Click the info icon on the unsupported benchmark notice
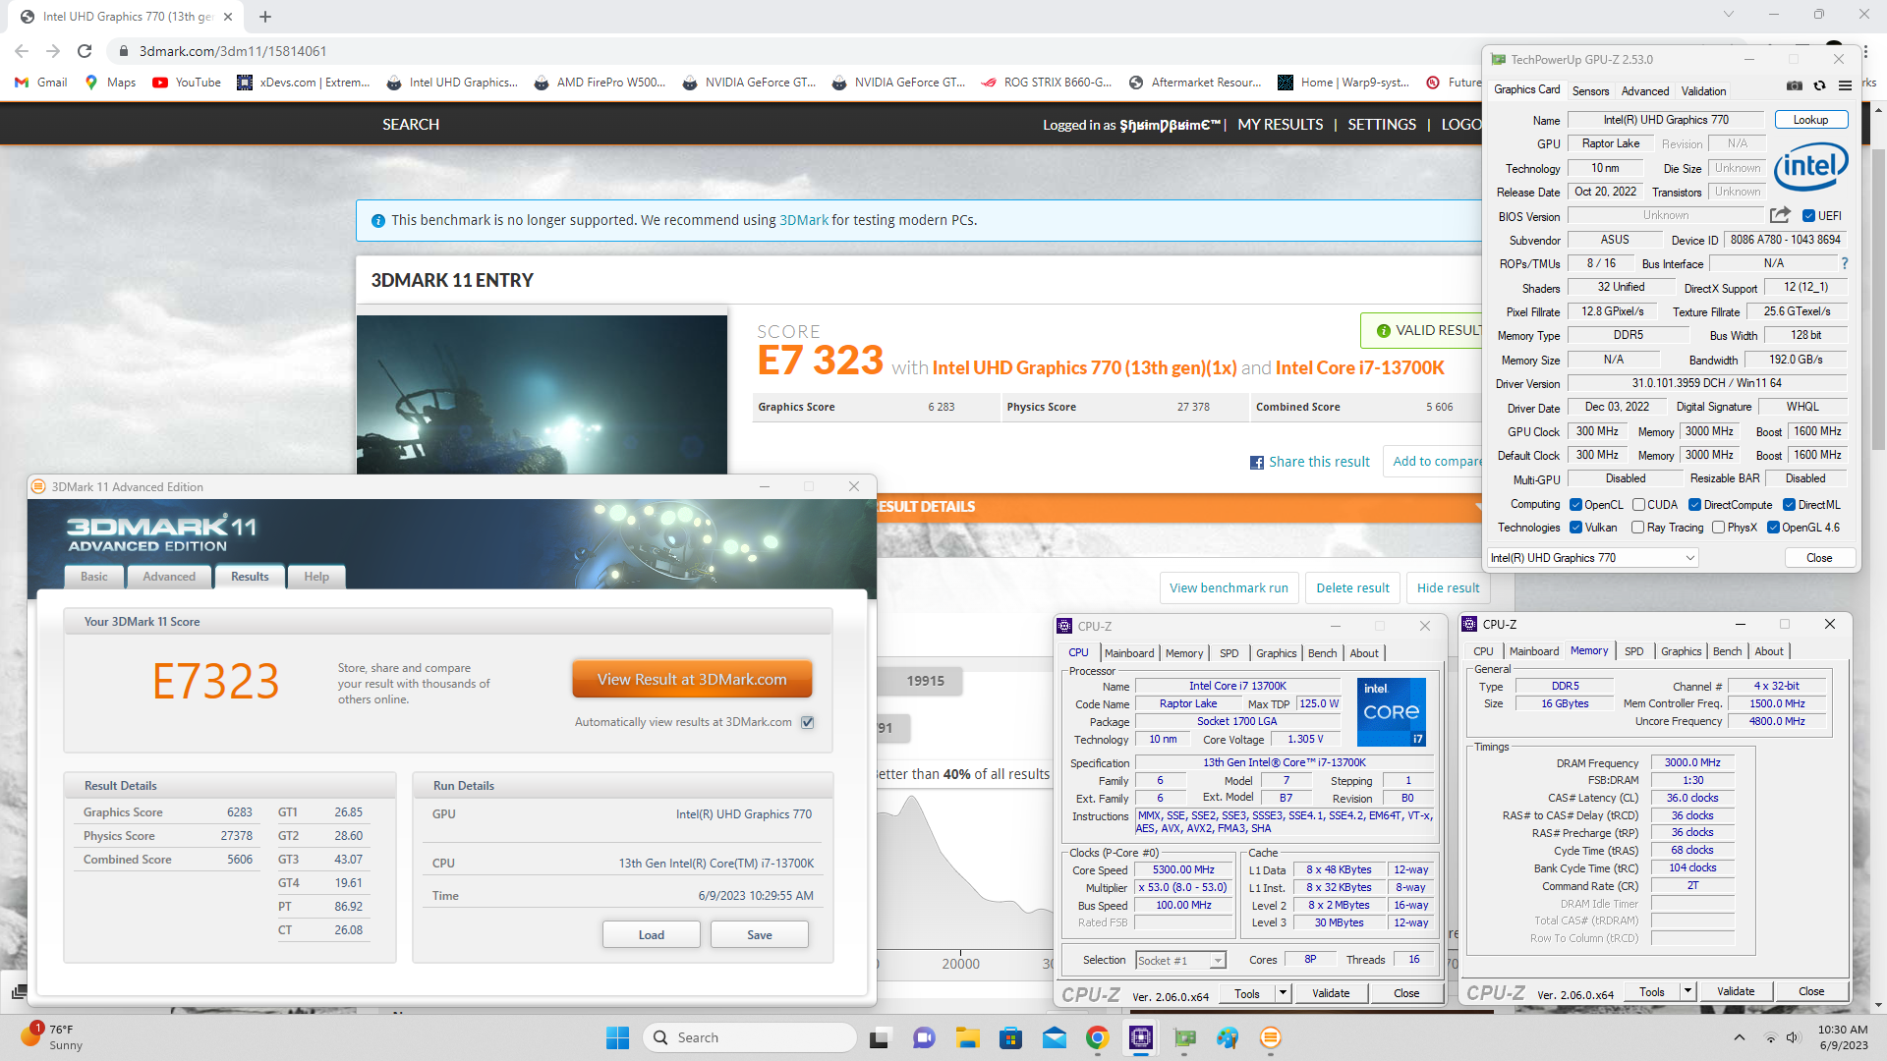Screen dimensions: 1887x1061 point(378,221)
